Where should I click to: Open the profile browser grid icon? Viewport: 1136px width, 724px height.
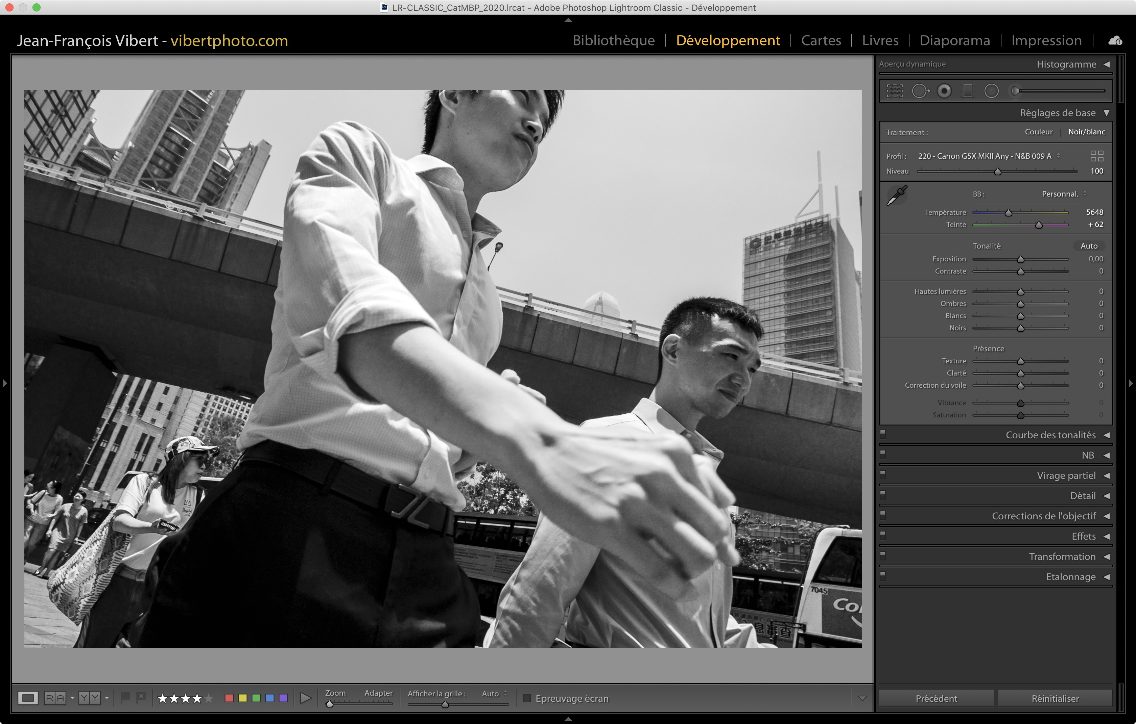pos(1097,156)
